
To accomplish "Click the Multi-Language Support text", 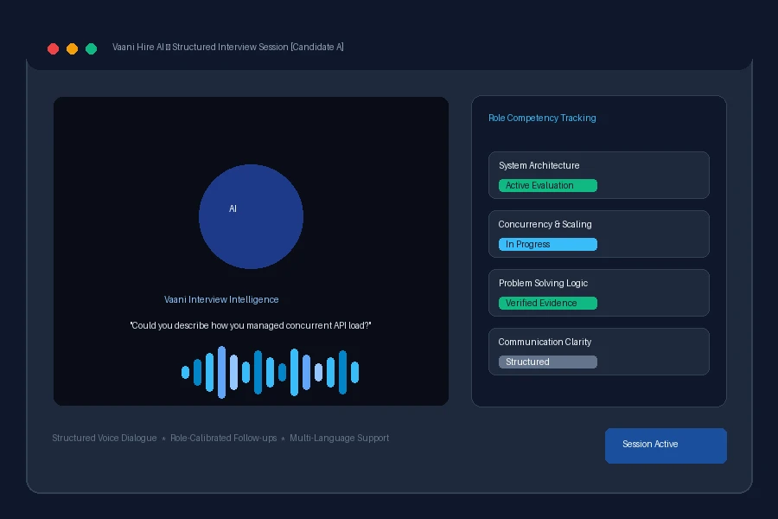I will pyautogui.click(x=340, y=438).
